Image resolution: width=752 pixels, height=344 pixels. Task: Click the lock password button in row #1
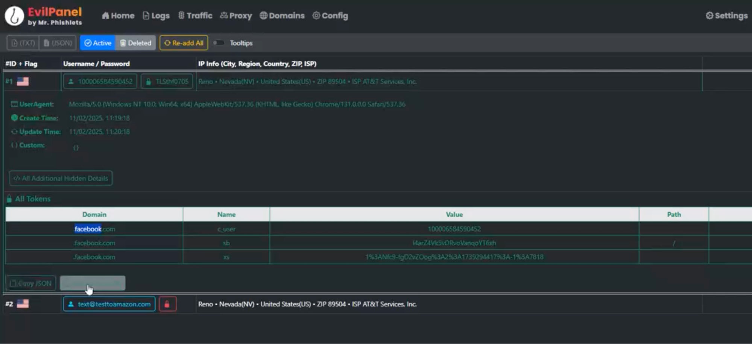coord(167,81)
